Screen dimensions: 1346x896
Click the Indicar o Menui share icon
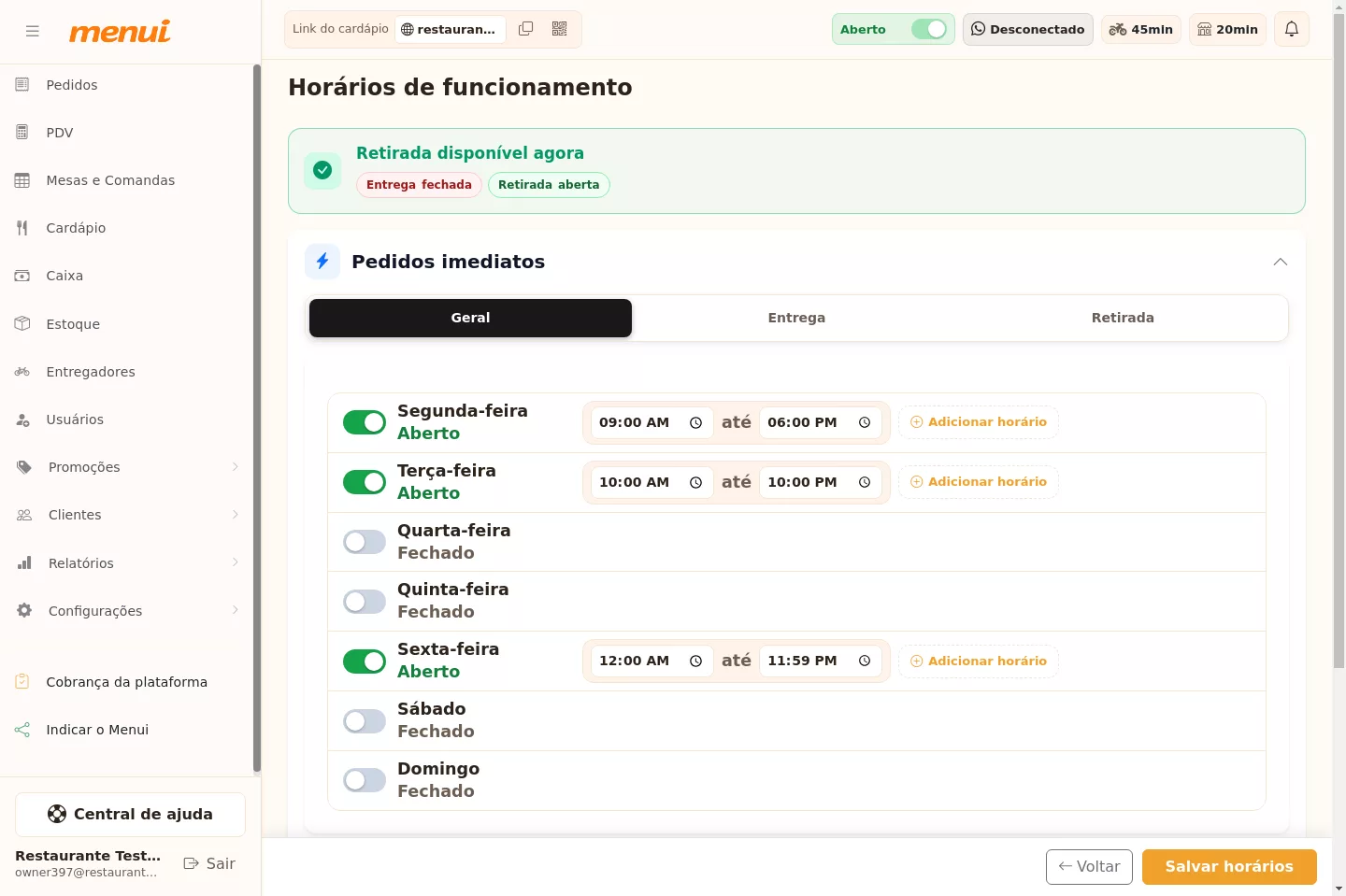tap(22, 730)
